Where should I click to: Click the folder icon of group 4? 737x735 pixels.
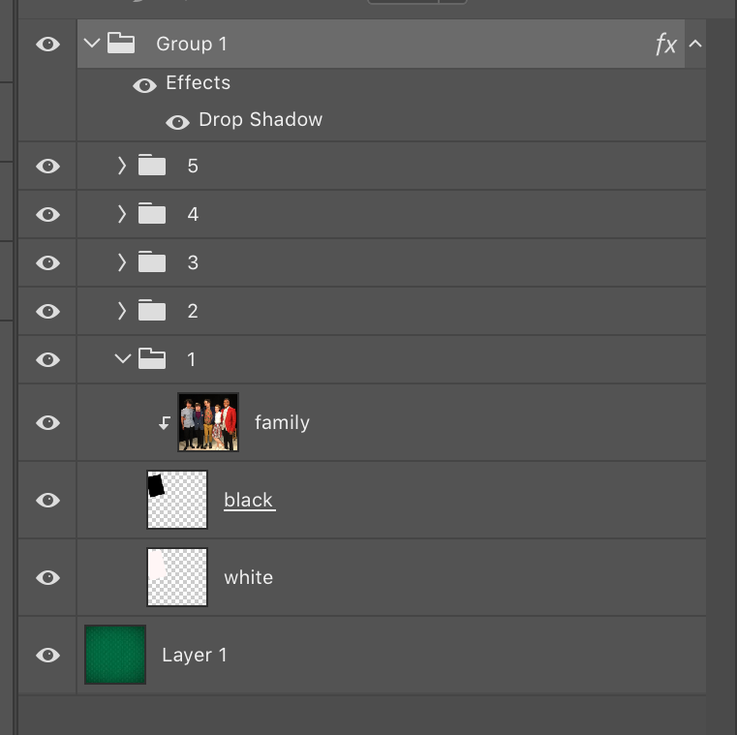(152, 214)
